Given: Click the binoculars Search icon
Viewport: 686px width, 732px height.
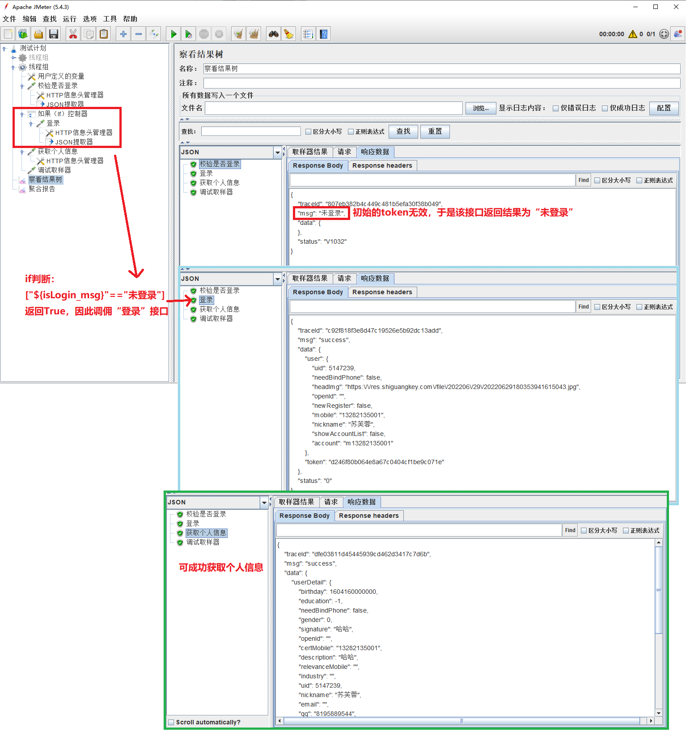Looking at the screenshot, I should [274, 34].
